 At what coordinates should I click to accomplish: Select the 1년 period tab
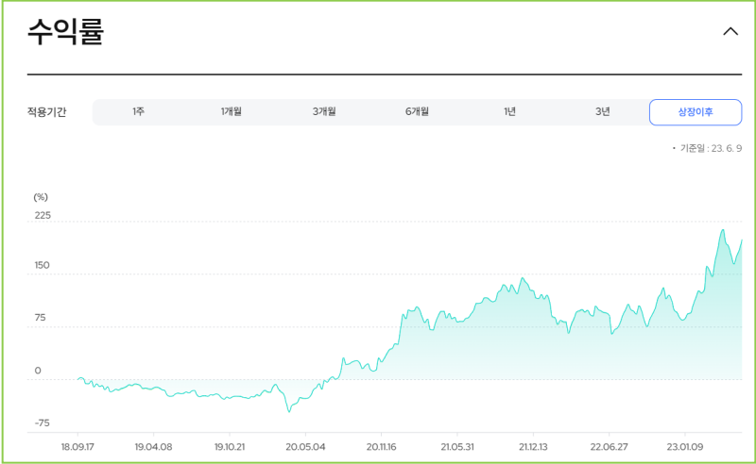[509, 111]
